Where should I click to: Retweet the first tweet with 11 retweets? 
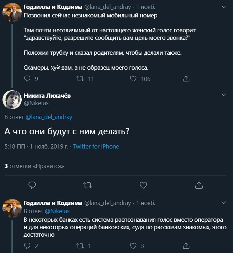click(80, 79)
